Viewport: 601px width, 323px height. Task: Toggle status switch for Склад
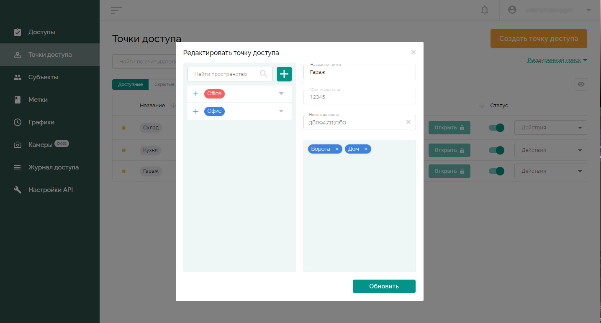coord(496,128)
